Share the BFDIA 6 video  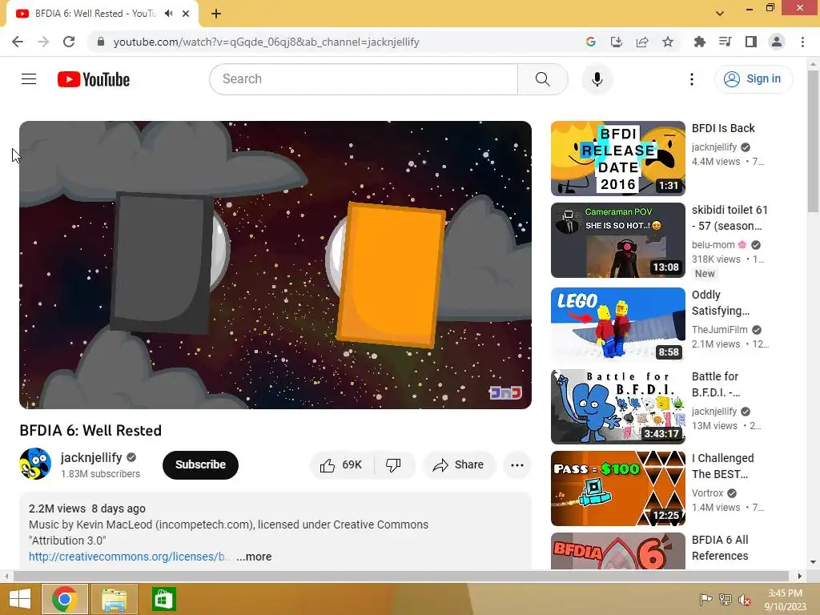coord(458,465)
